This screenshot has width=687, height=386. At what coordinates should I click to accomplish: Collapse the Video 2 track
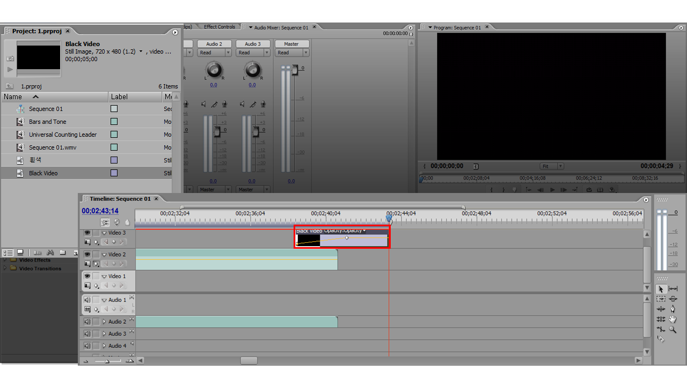pos(104,255)
